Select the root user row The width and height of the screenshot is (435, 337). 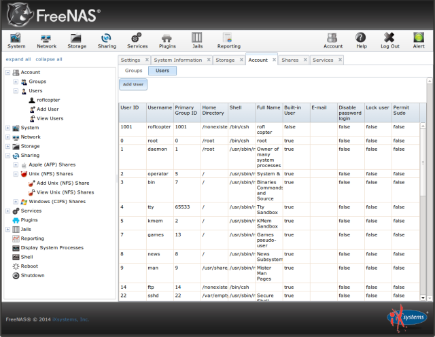click(269, 141)
